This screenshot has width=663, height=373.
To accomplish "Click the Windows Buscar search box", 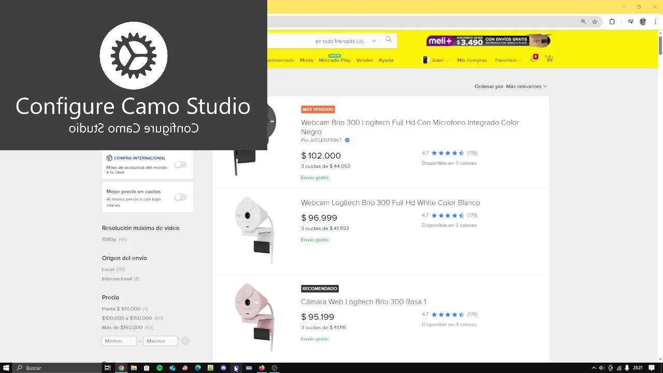I will click(x=57, y=368).
